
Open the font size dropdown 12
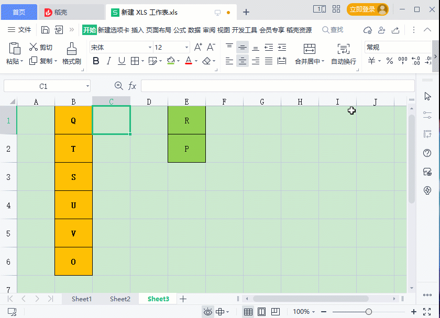186,48
